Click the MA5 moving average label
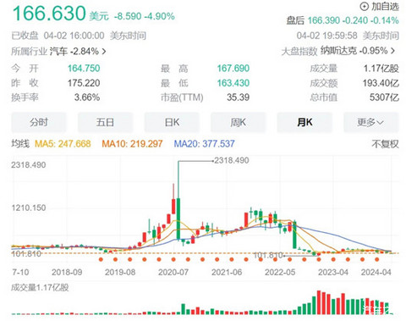Image resolution: width=406 pixels, height=321 pixels. pos(63,144)
